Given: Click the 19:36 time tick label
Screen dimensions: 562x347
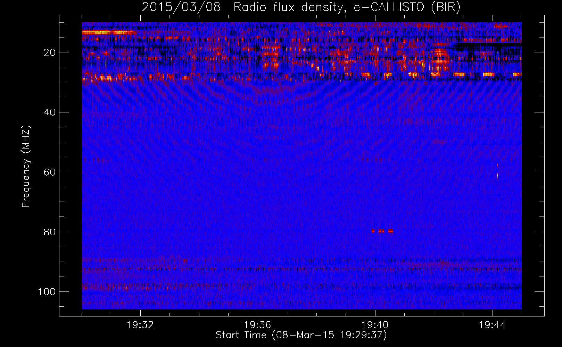Looking at the screenshot, I should (258, 325).
